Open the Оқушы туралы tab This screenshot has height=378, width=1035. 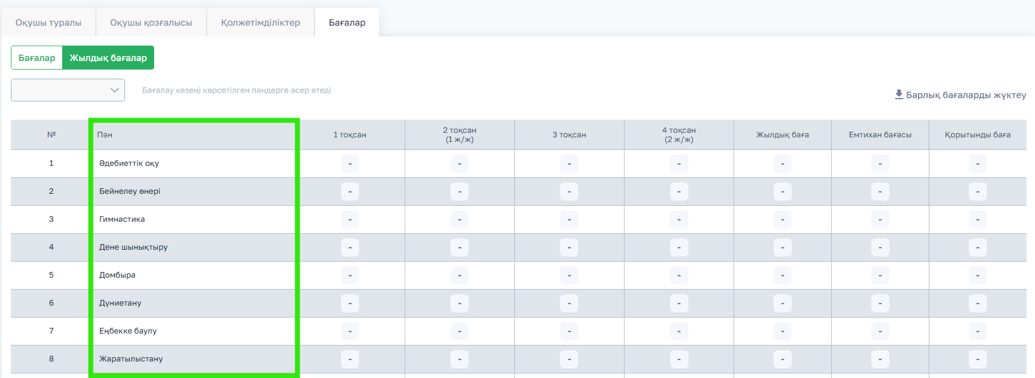[x=49, y=23]
